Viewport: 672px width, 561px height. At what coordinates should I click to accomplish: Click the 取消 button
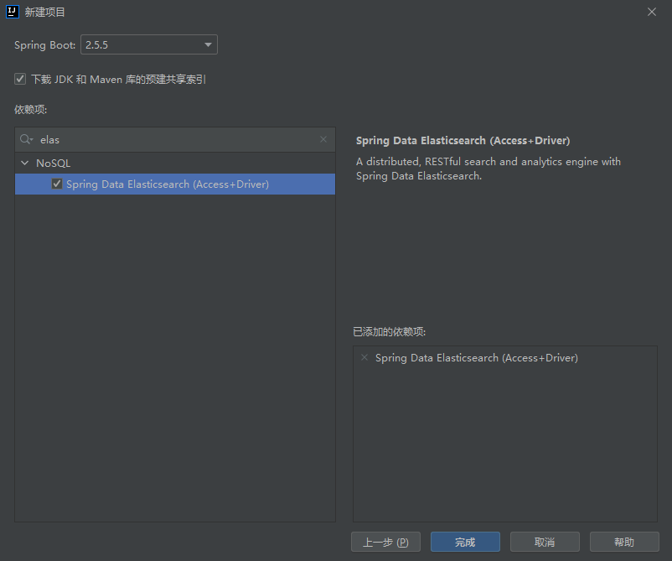[x=545, y=542]
